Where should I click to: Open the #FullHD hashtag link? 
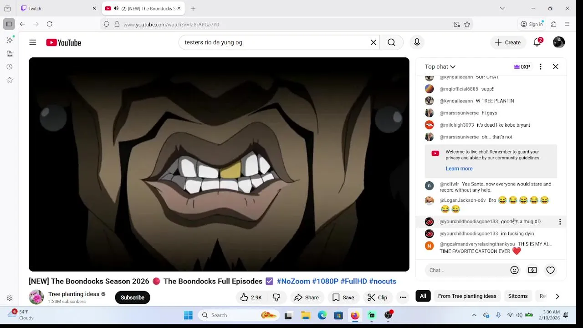353,281
